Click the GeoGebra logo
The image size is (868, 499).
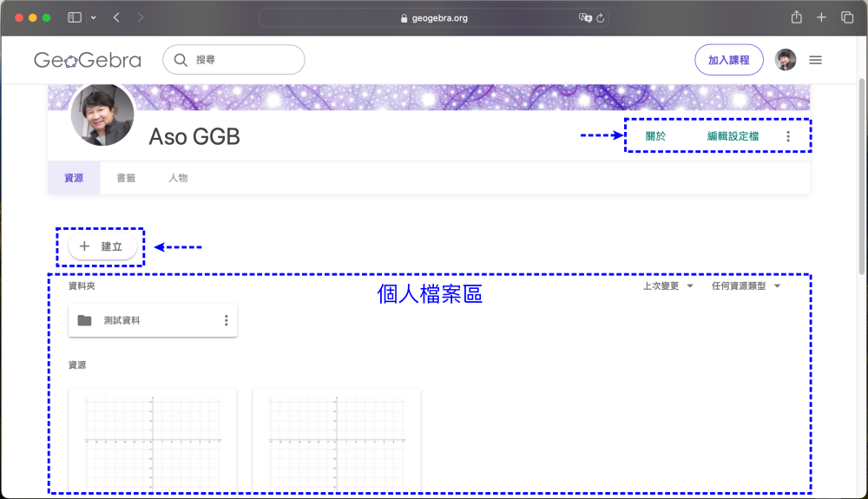(87, 60)
